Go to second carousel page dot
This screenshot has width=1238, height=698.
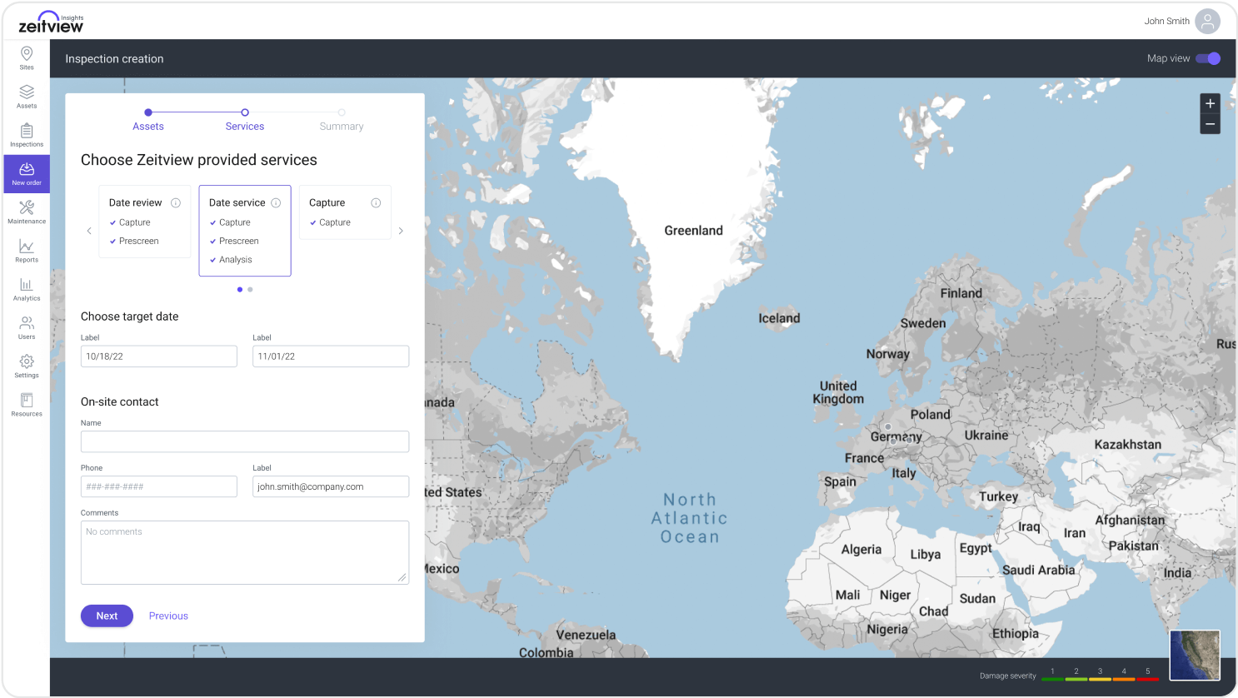click(250, 290)
